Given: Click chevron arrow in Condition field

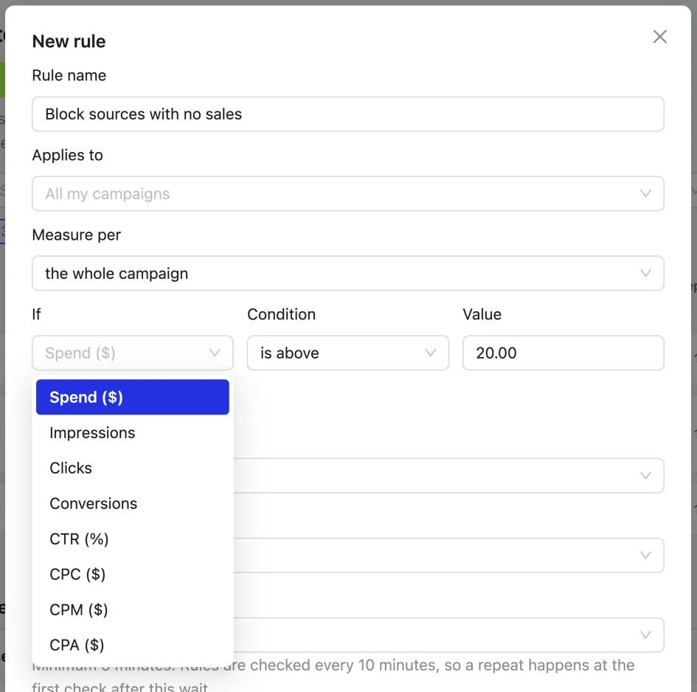Looking at the screenshot, I should (430, 353).
